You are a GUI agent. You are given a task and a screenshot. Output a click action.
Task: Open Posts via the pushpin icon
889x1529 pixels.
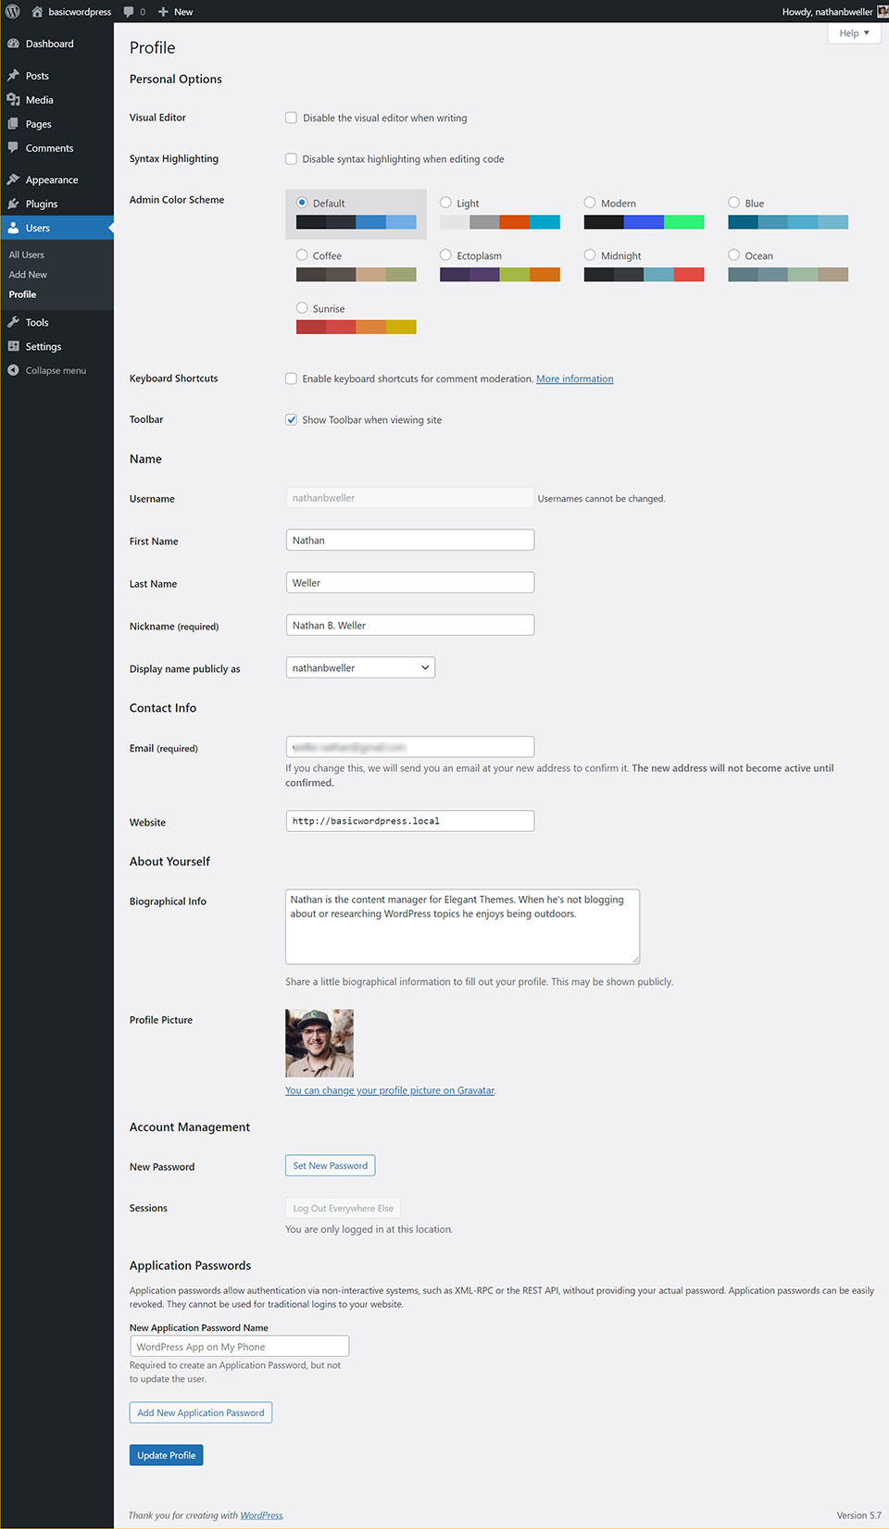13,76
